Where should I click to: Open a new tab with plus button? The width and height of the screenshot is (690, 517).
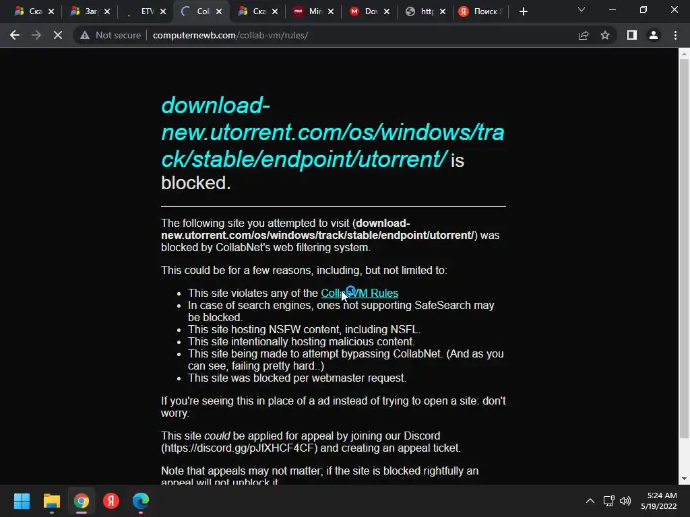click(523, 12)
